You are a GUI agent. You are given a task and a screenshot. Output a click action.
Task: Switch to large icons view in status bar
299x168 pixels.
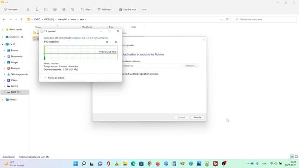tap(296, 157)
